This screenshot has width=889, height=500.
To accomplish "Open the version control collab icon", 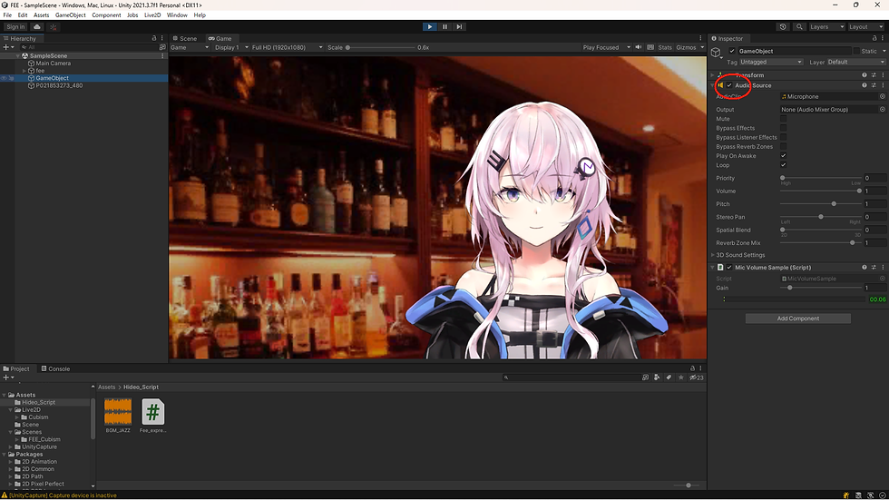I will pyautogui.click(x=54, y=26).
